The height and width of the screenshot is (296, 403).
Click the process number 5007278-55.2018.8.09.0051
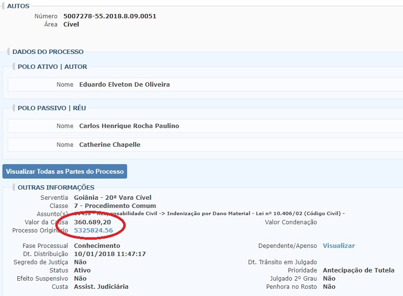click(x=110, y=16)
